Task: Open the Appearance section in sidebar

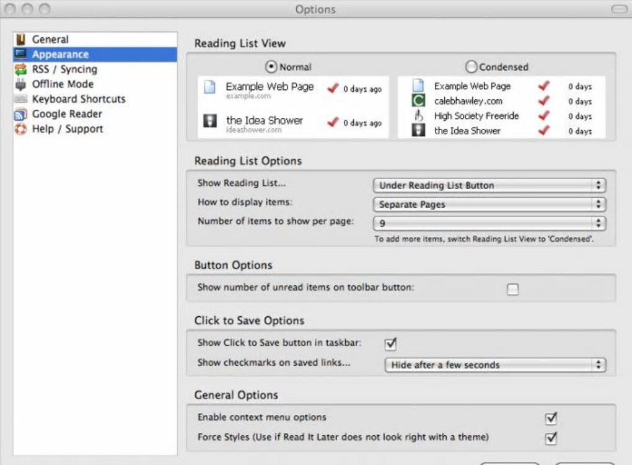Action: pos(60,55)
